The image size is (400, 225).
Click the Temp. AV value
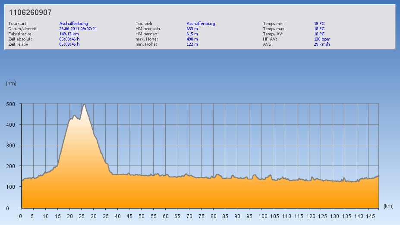(x=319, y=34)
